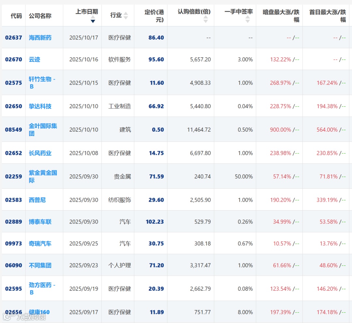
Task: Select first-day gain 13.76%
Action: 329,243
